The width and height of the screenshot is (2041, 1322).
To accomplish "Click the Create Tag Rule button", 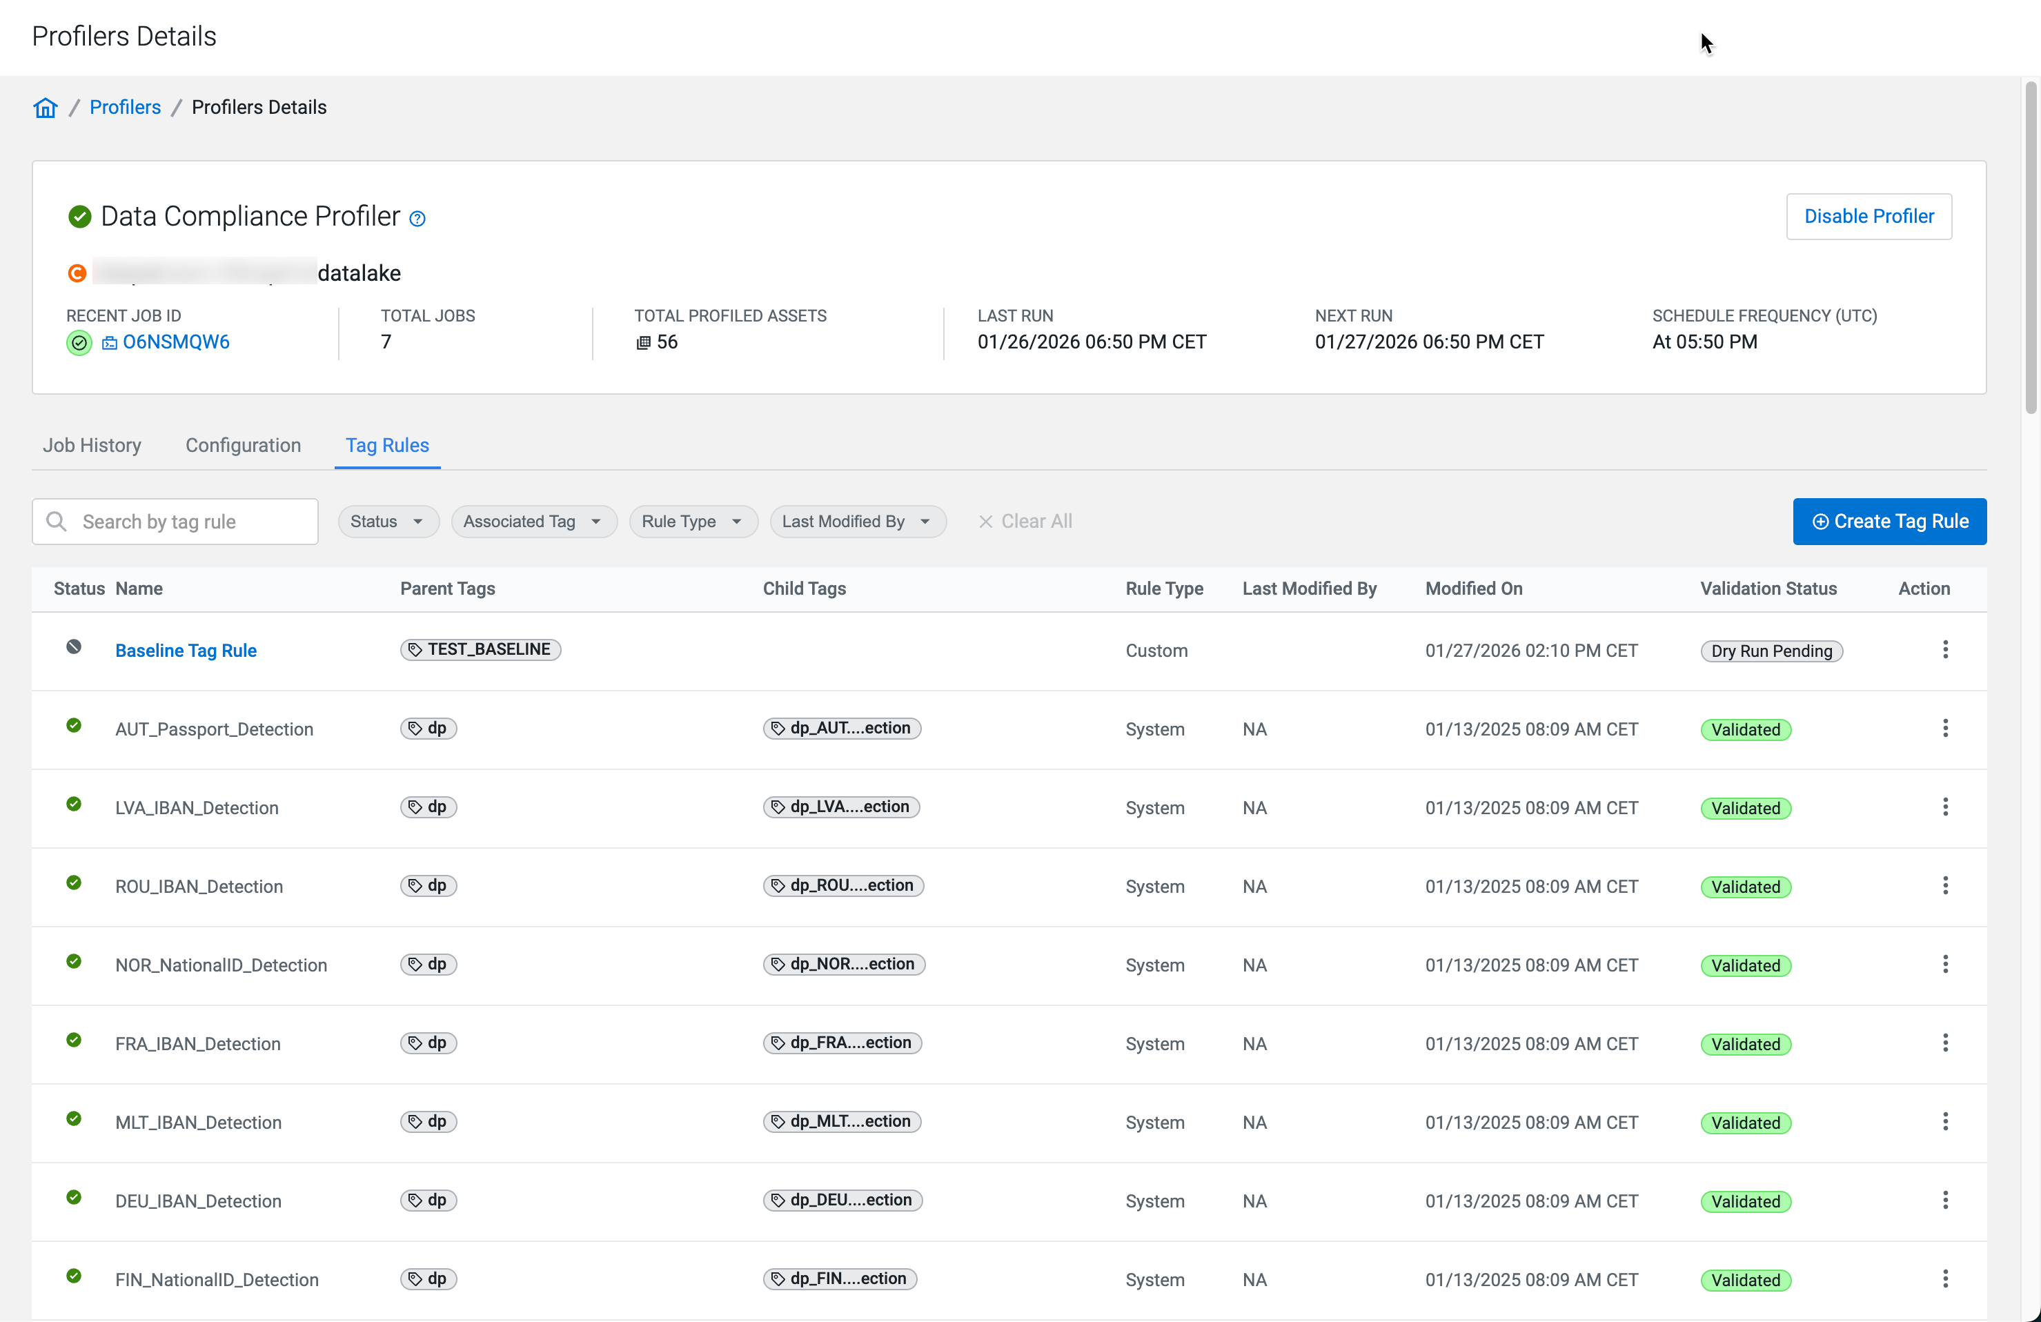I will tap(1889, 521).
